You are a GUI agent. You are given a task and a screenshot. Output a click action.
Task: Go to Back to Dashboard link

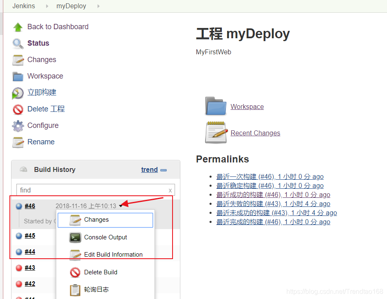[x=58, y=27]
